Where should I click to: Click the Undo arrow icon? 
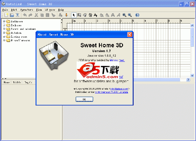pos(25,15)
